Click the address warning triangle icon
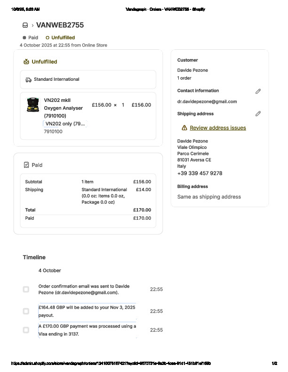Screen dimensions: 288x372 click(184, 128)
